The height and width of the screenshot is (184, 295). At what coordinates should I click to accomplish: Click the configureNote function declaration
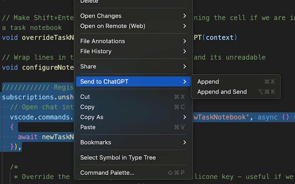point(49,67)
